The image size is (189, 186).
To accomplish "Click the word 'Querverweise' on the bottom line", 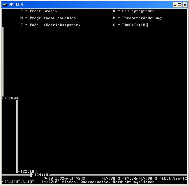I will [x=94, y=182].
